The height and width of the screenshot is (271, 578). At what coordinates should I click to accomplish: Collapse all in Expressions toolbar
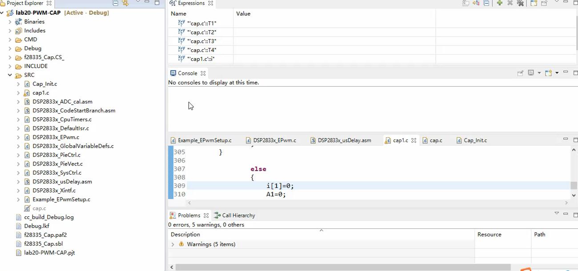486,3
